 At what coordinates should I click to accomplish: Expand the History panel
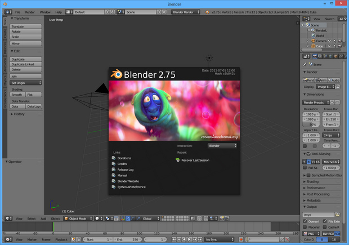tap(18, 114)
